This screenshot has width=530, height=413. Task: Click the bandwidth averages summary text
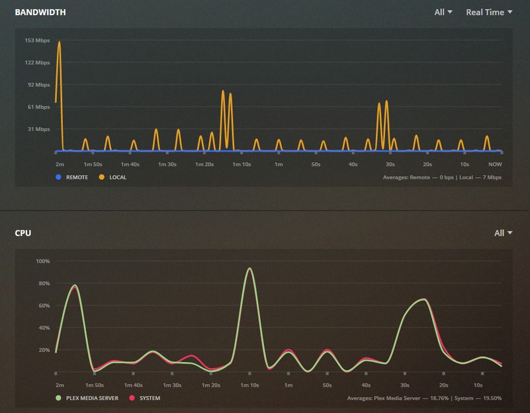coord(442,177)
